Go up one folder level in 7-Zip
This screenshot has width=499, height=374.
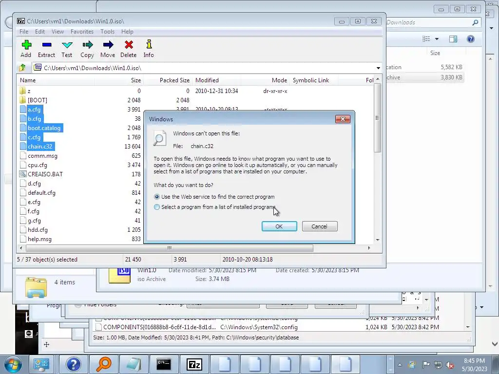22,68
